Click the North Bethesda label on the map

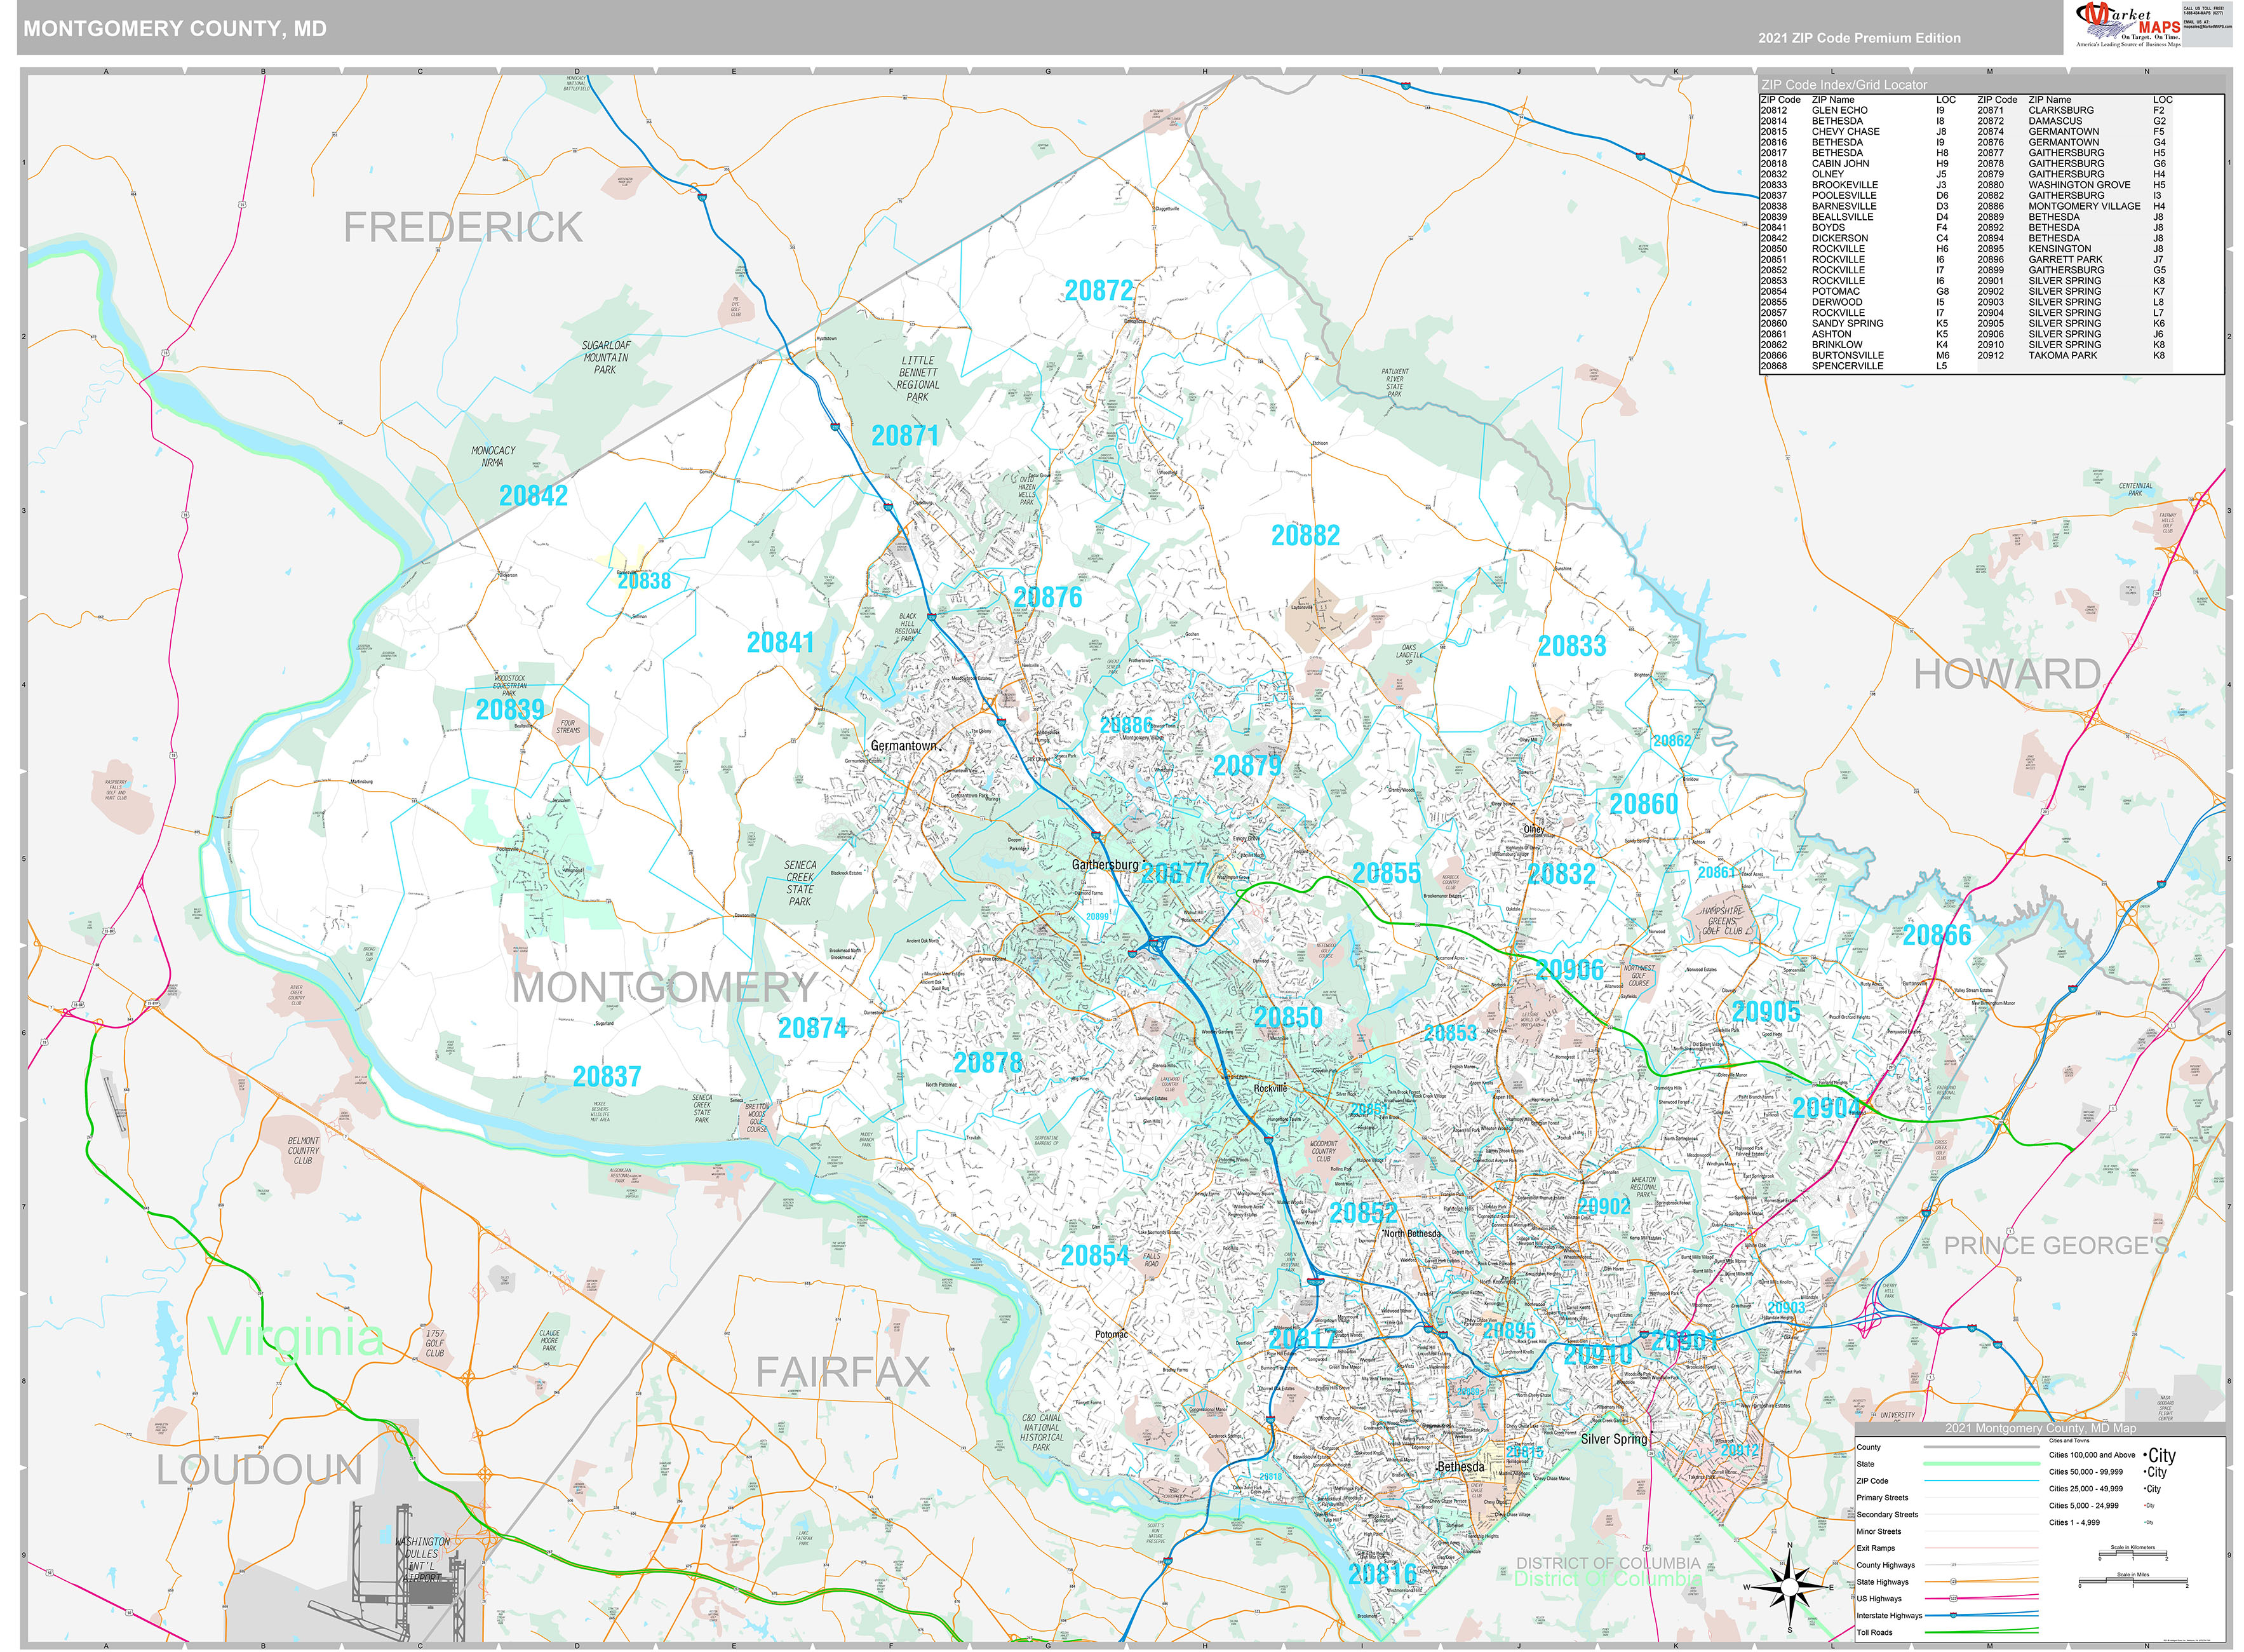point(1413,1233)
